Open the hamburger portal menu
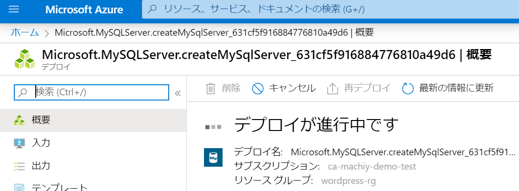This screenshot has width=519, height=191. click(x=13, y=10)
